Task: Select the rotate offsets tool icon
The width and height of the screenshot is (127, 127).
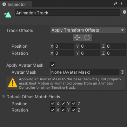Action: click(87, 38)
